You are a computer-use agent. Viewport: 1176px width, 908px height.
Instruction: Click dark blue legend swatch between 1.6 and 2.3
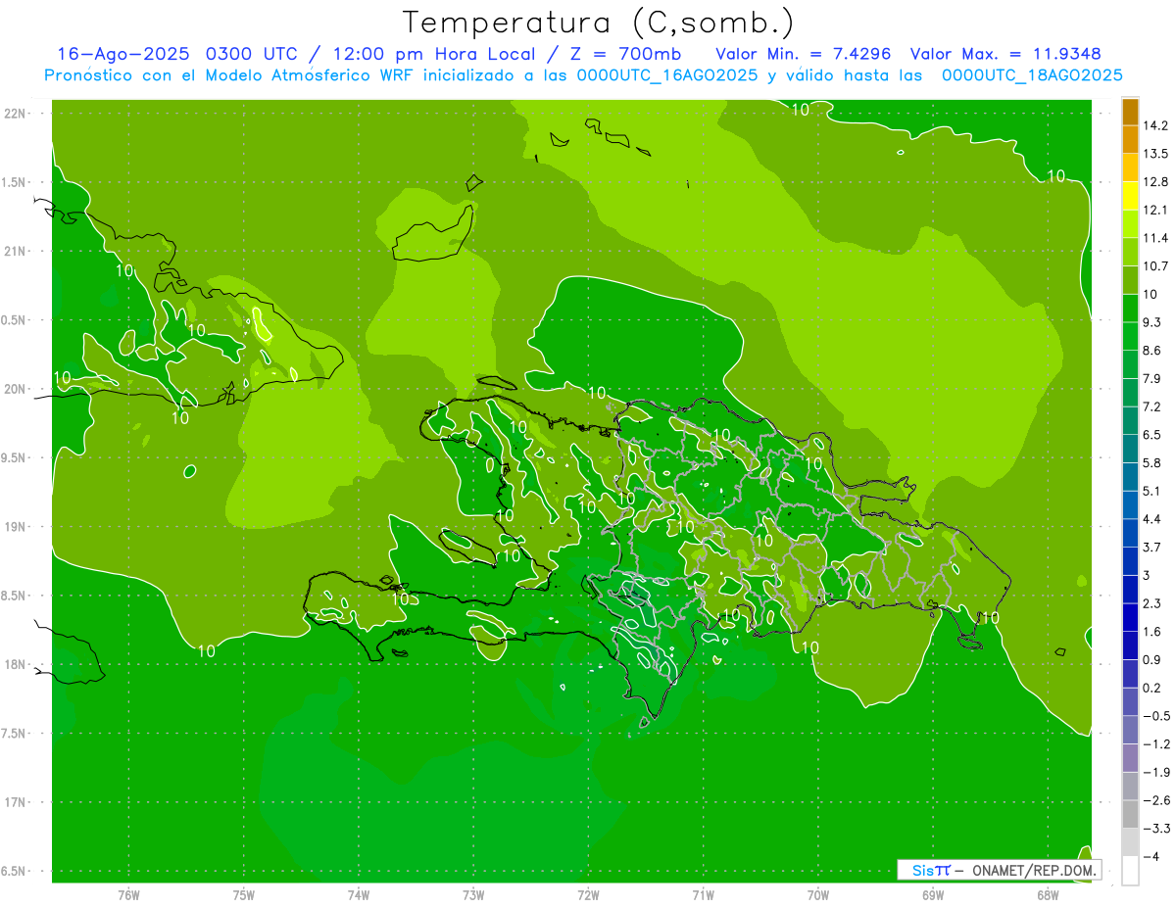click(x=1130, y=617)
